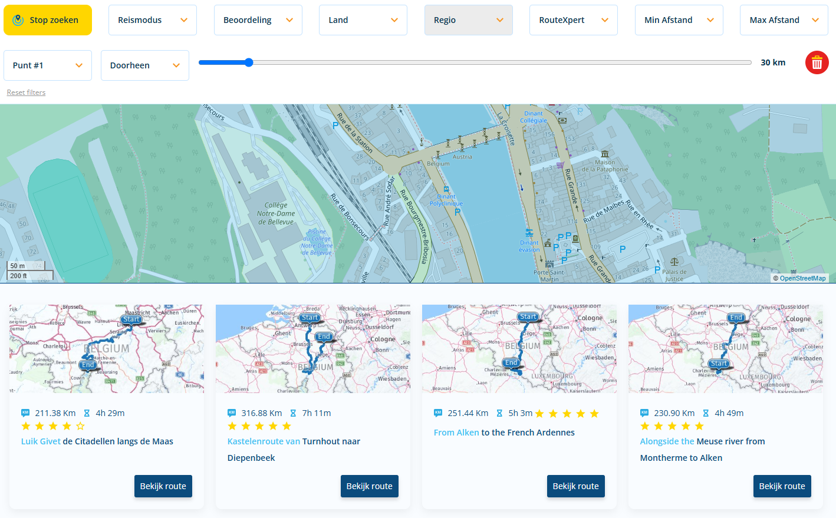Image resolution: width=836 pixels, height=518 pixels.
Task: Click the Dinant Polyclinique marker on map
Action: (446, 190)
